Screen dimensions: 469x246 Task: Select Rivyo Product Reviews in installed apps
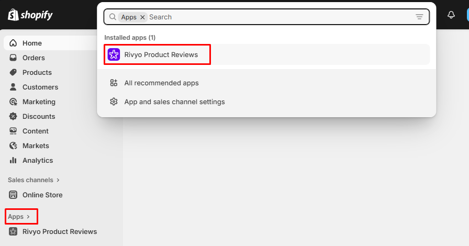[266, 54]
